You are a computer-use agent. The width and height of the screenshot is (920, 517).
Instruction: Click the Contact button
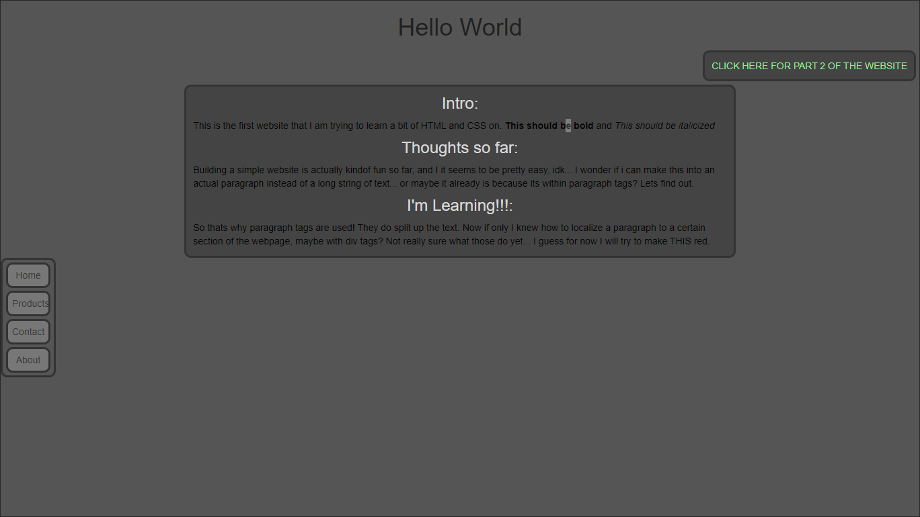coord(28,332)
